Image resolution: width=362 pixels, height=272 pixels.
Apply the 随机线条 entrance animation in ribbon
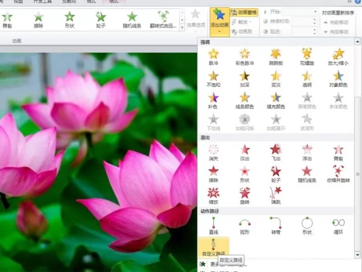[x=132, y=20]
